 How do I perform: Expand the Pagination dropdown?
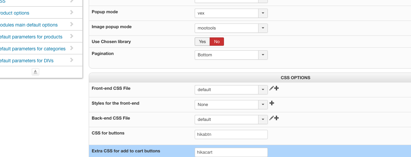[263, 55]
